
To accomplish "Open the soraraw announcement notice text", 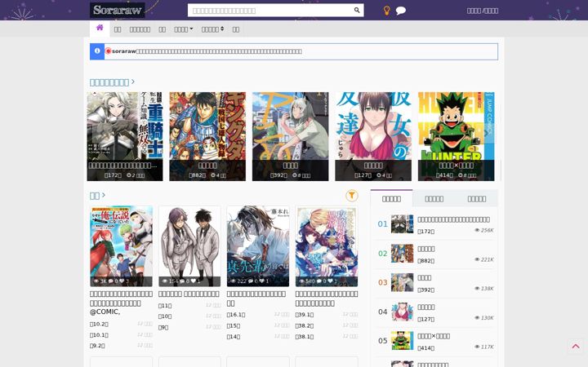I will point(207,51).
